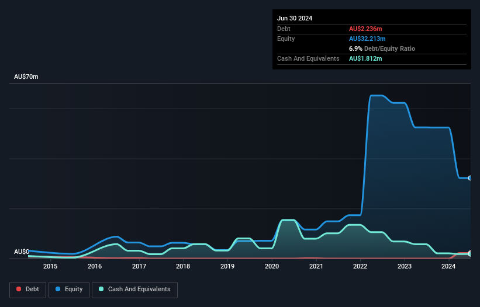The width and height of the screenshot is (480, 307).
Task: Click the 2017 x-axis label
Action: click(x=139, y=266)
